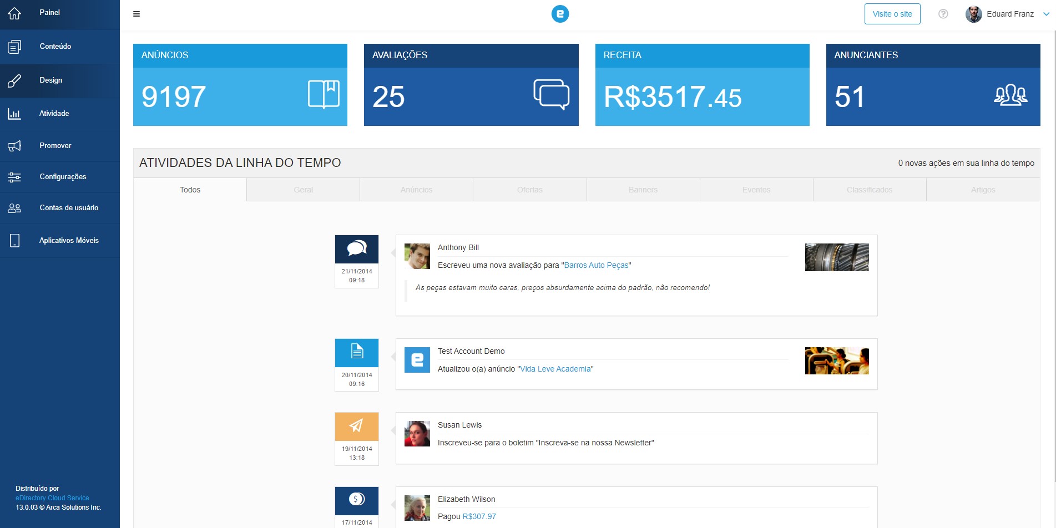Viewport: 1056px width, 528px height.
Task: Open the Design section
Action: click(x=50, y=80)
